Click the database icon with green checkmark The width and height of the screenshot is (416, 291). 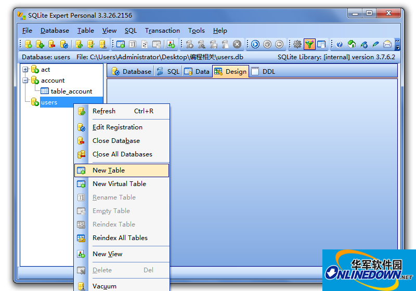coord(90,44)
